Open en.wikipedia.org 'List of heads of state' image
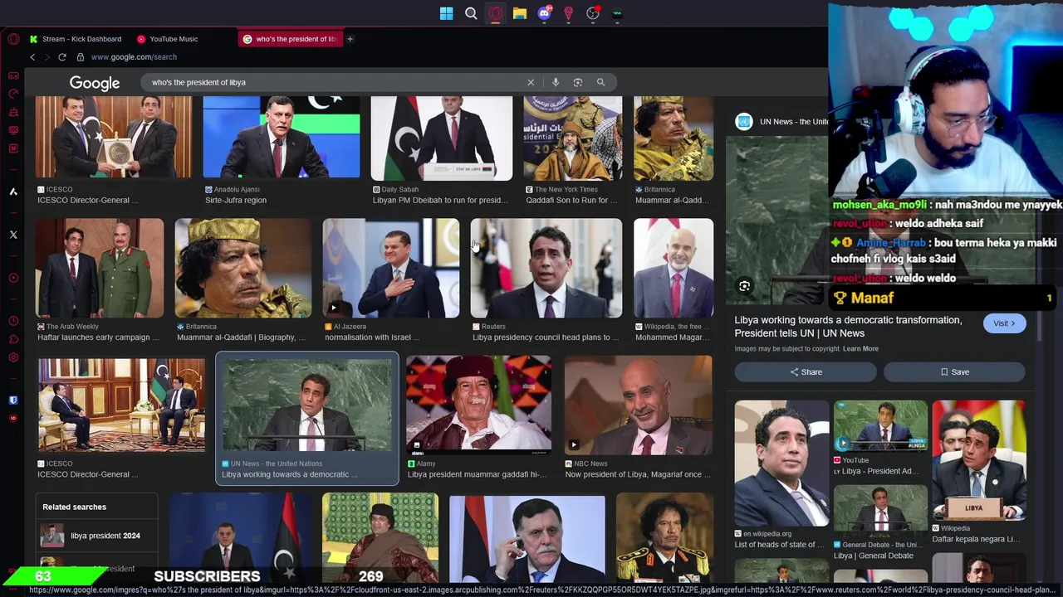Viewport: 1063px width, 597px height. pos(781,464)
